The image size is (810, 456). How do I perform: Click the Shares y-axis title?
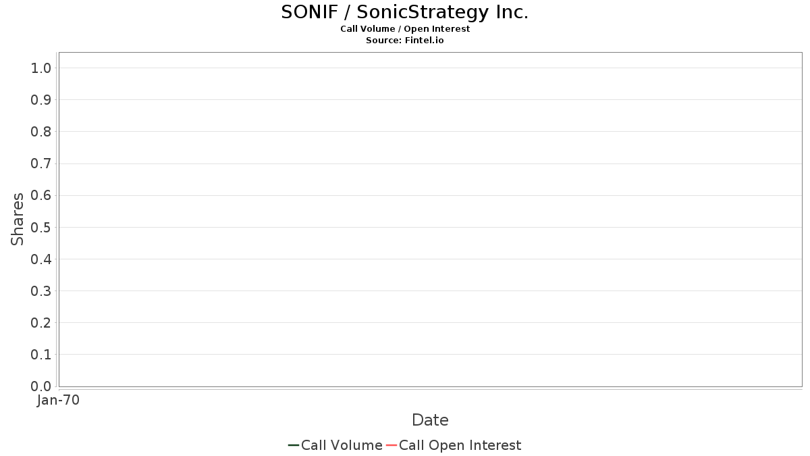18,219
